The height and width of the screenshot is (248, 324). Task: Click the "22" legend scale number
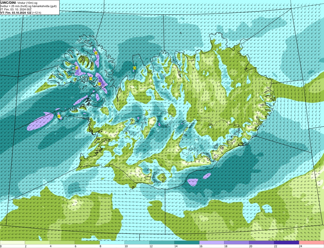(x=275, y=246)
